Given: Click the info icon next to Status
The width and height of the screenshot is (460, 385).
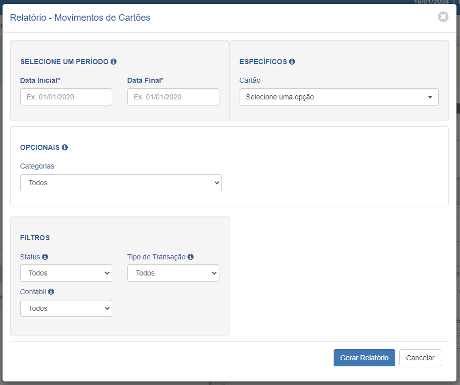Looking at the screenshot, I should 45,257.
